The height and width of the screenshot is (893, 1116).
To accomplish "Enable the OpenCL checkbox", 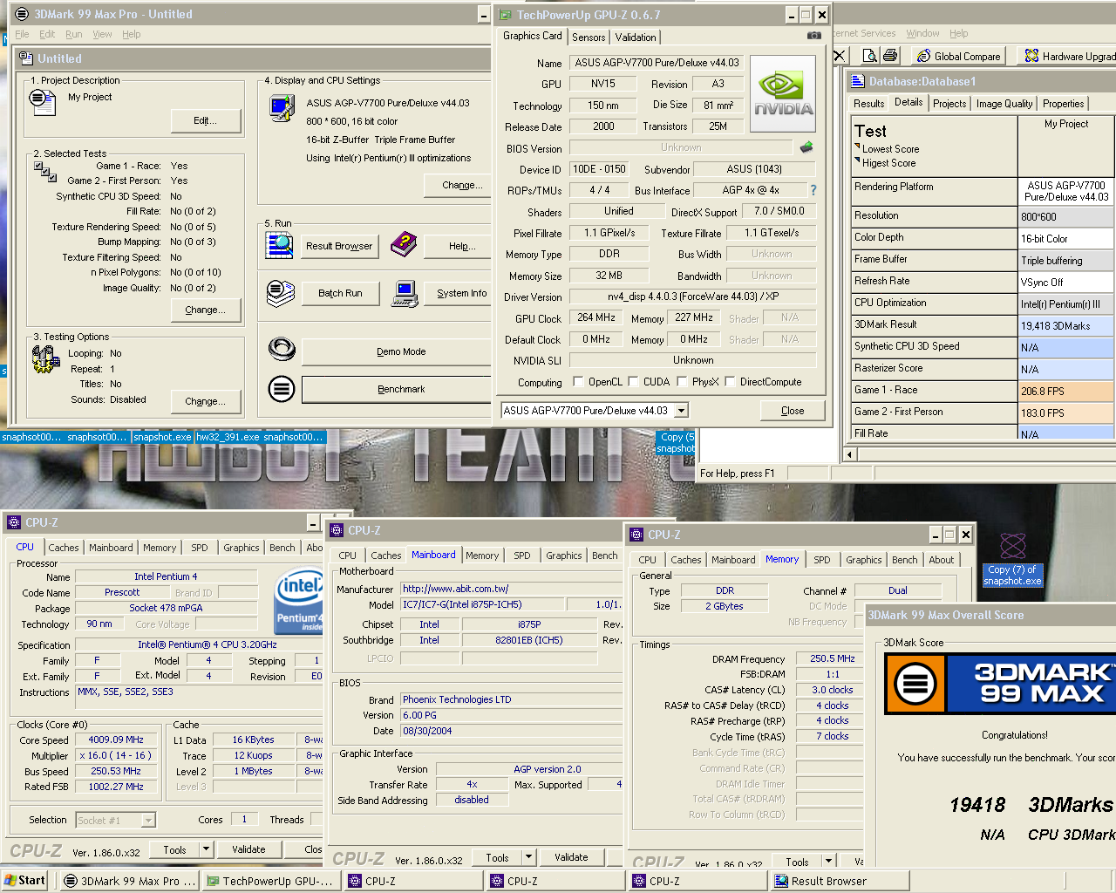I will [578, 381].
